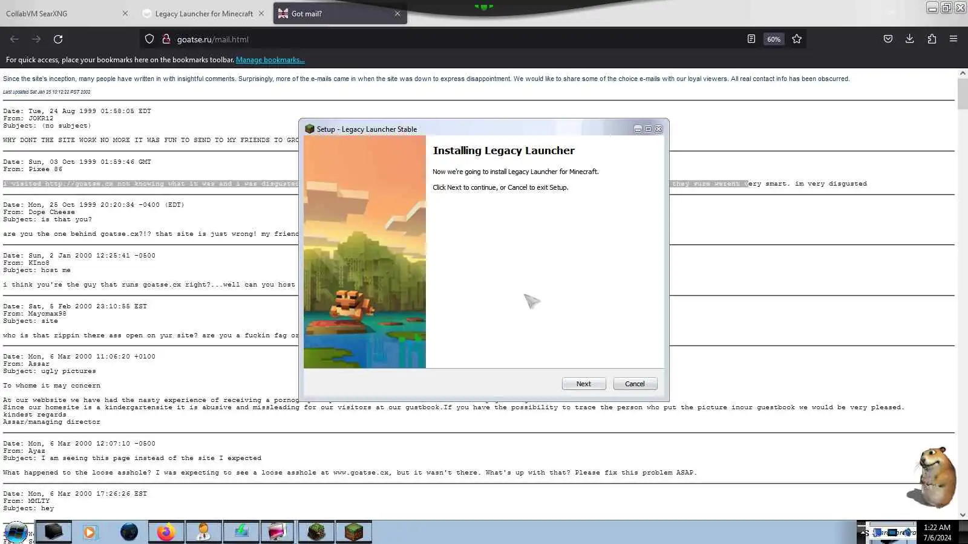The height and width of the screenshot is (544, 968).
Task: Open the Manage bookmarks link
Action: (270, 60)
